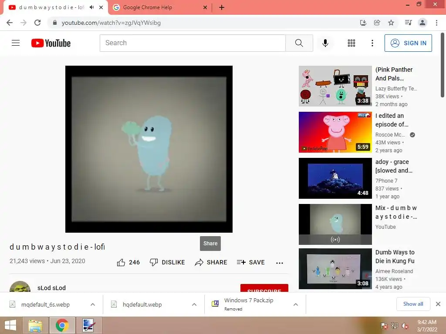Click the third taskbar app icon

[89, 325]
